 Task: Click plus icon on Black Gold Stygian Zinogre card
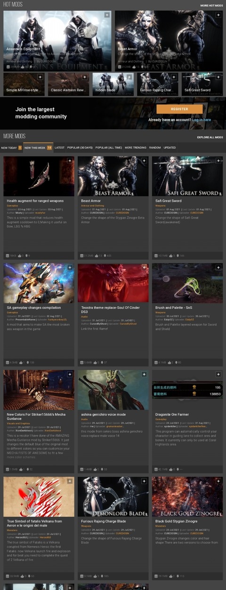pyautogui.click(x=218, y=481)
